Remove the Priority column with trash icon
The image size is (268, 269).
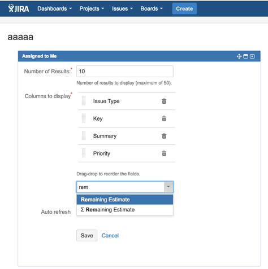tap(164, 153)
